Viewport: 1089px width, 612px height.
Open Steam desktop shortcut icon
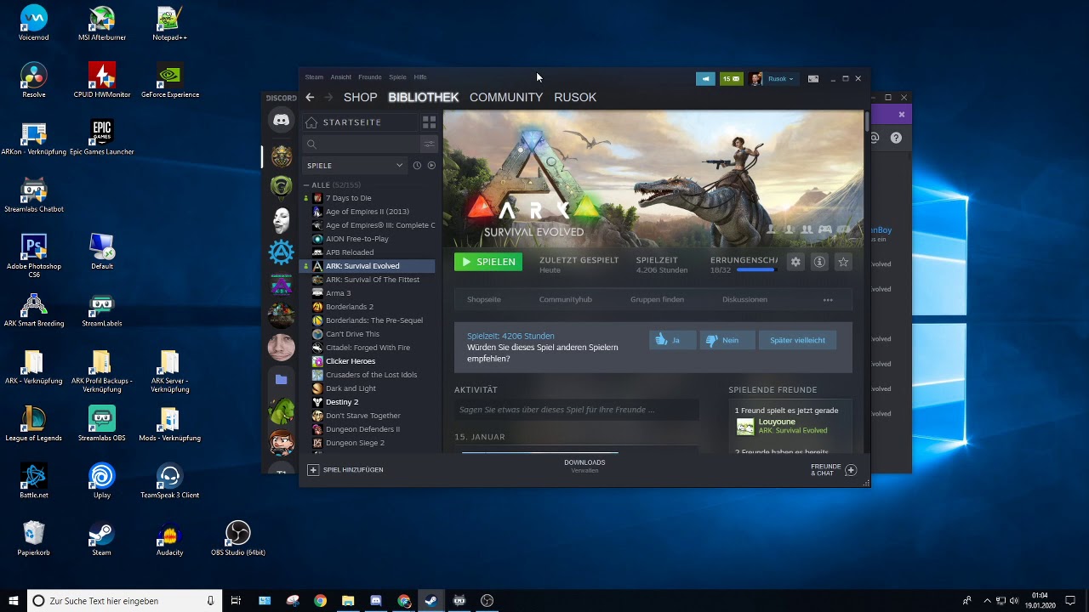(101, 539)
